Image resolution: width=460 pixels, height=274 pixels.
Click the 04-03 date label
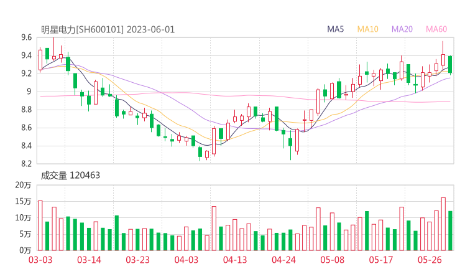pyautogui.click(x=186, y=260)
